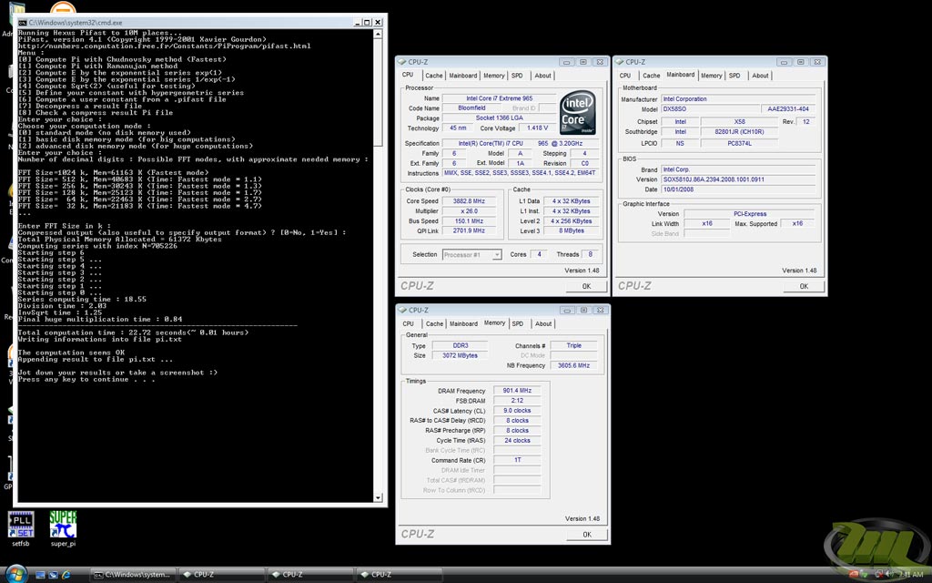Click the 82801JR (ICH10R) southbridge field
This screenshot has width=932, height=583.
[x=739, y=131]
